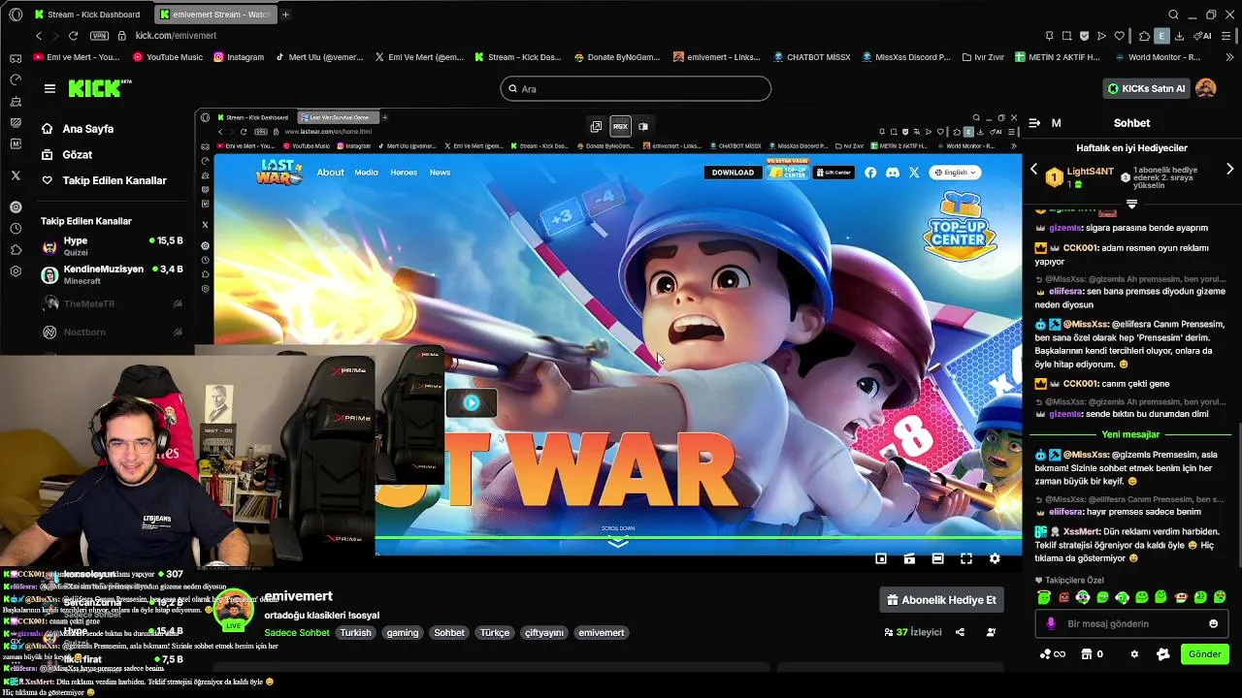Open Opera sidebar settings gear

click(16, 271)
